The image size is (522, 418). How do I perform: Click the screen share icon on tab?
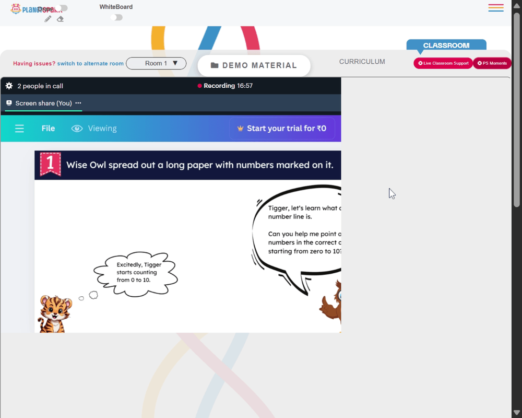click(9, 103)
